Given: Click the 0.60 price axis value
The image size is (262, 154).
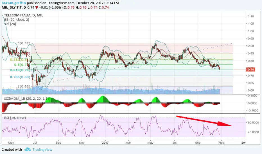Looking at the screenshot, I should point(251,90).
